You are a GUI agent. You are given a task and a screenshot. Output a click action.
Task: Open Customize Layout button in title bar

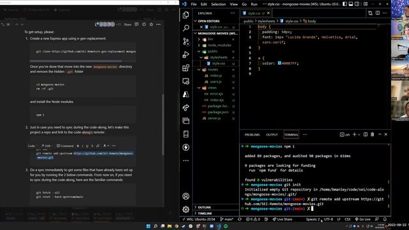366,4
